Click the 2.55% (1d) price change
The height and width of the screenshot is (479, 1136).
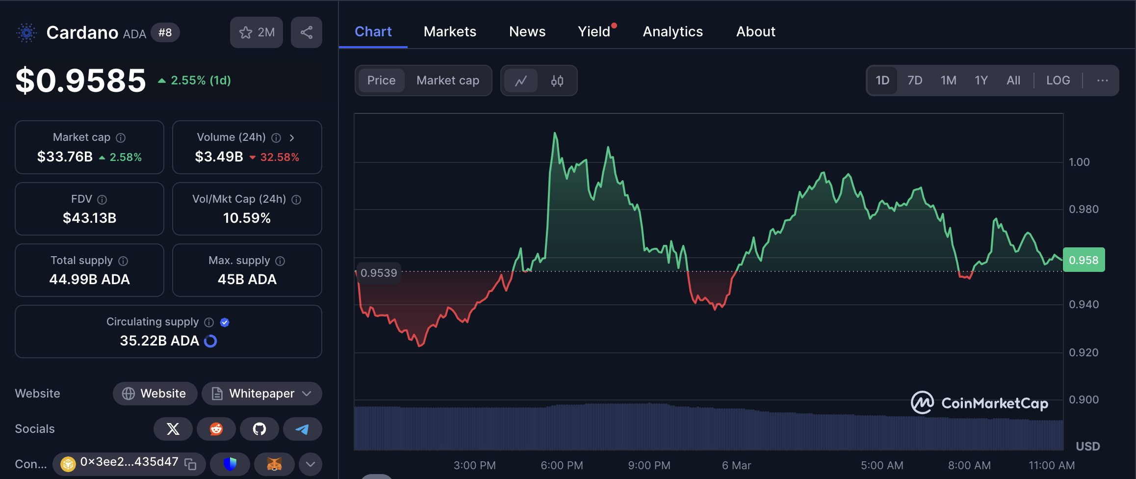pos(194,80)
